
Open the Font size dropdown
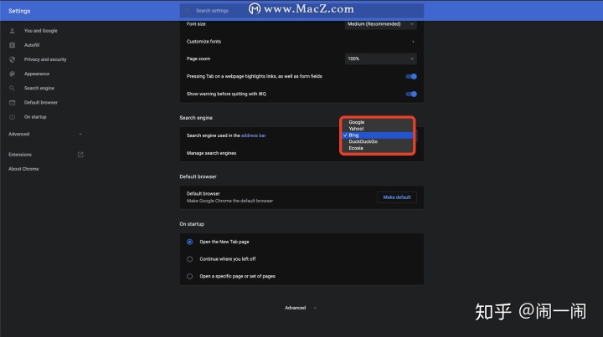[x=381, y=24]
